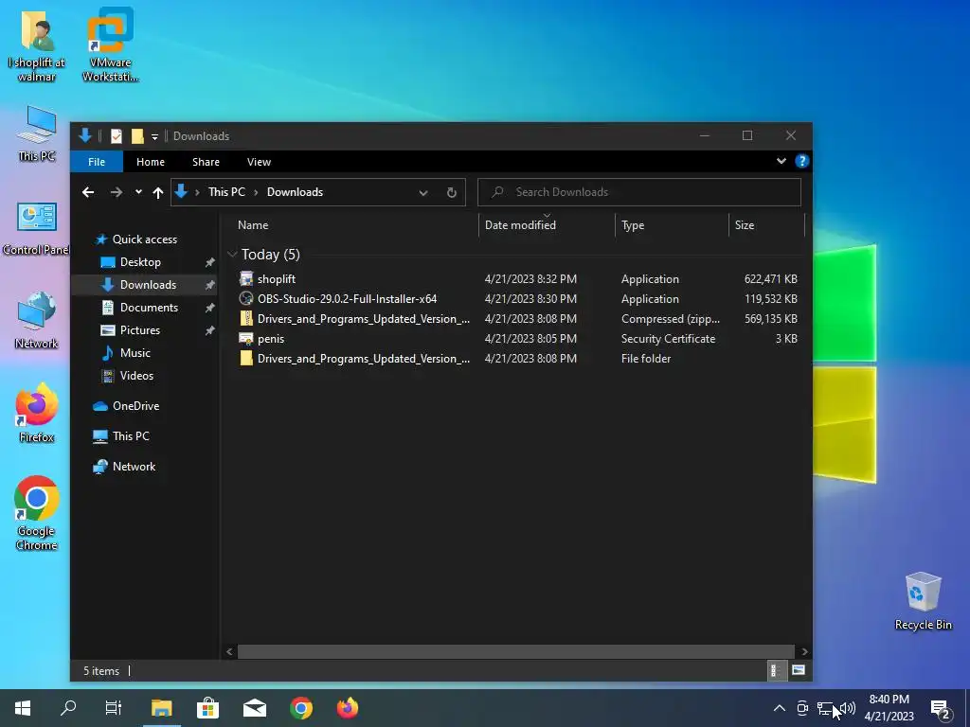Screen dimensions: 970x727
Task: Open File Explorer help icon
Action: pyautogui.click(x=802, y=161)
